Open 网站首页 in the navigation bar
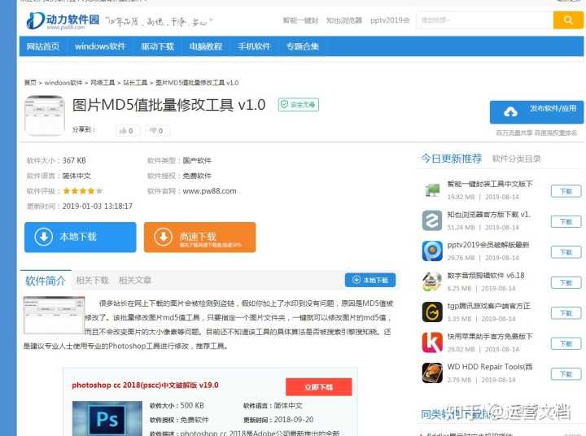 43,46
